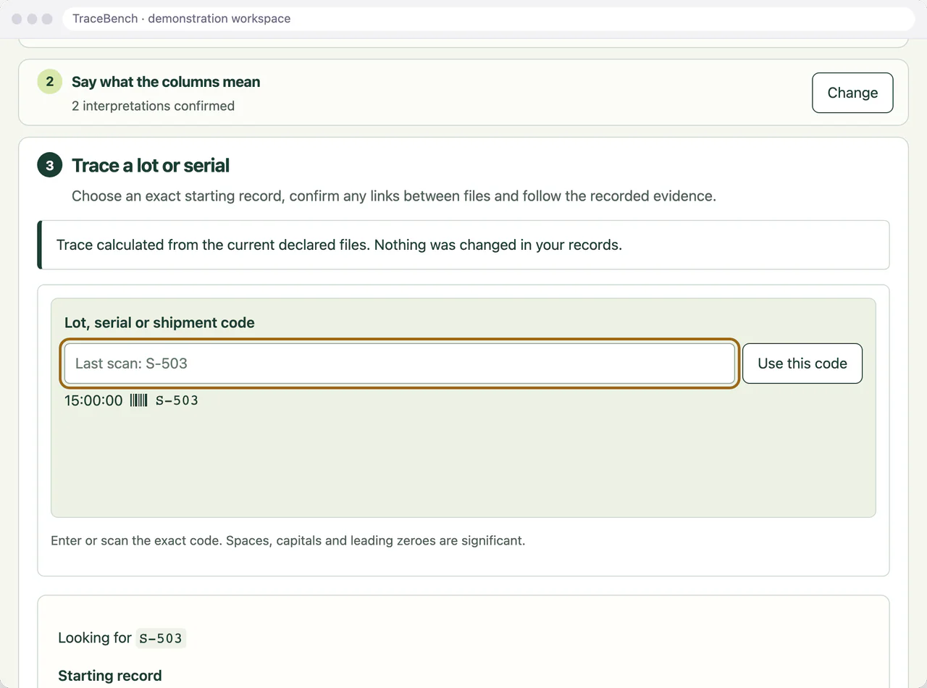Click the 'Lot, serial or shipment code' label
927x688 pixels.
tap(159, 323)
